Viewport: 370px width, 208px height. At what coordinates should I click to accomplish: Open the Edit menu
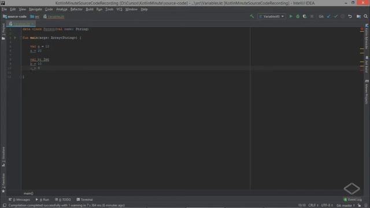pos(13,9)
